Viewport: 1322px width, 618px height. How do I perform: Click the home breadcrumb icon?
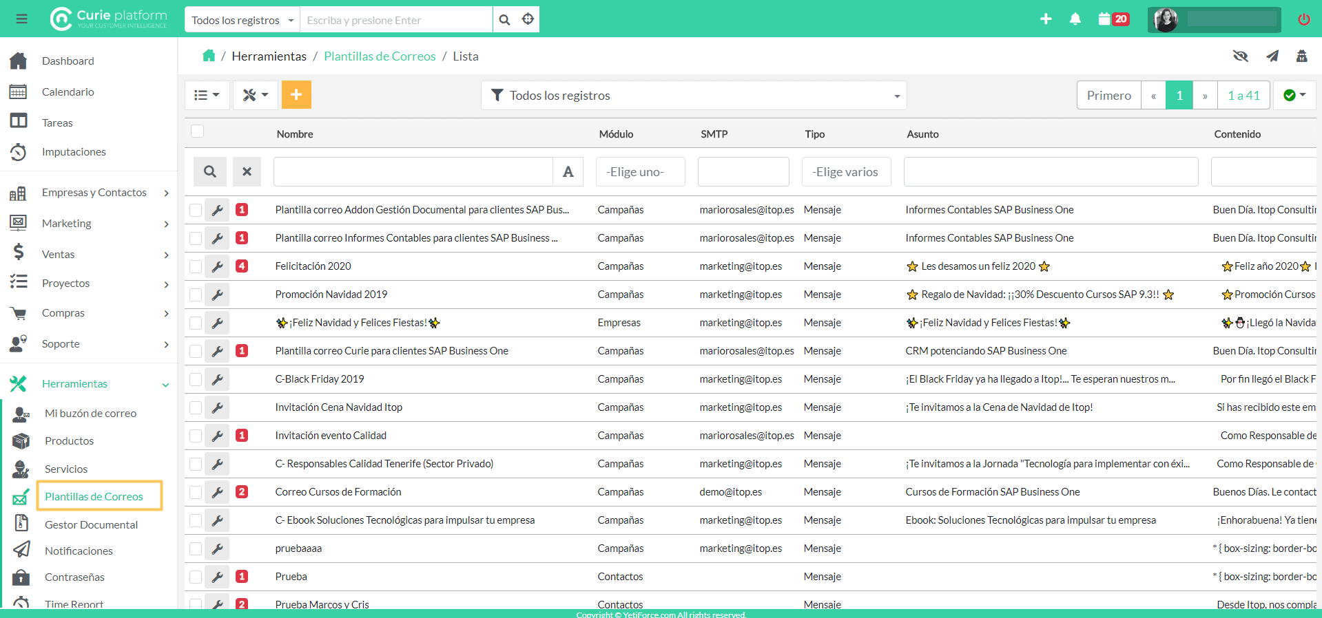click(x=209, y=56)
